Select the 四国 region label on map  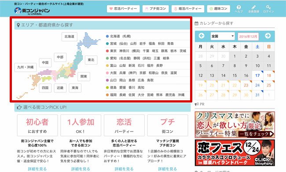coord(45,88)
